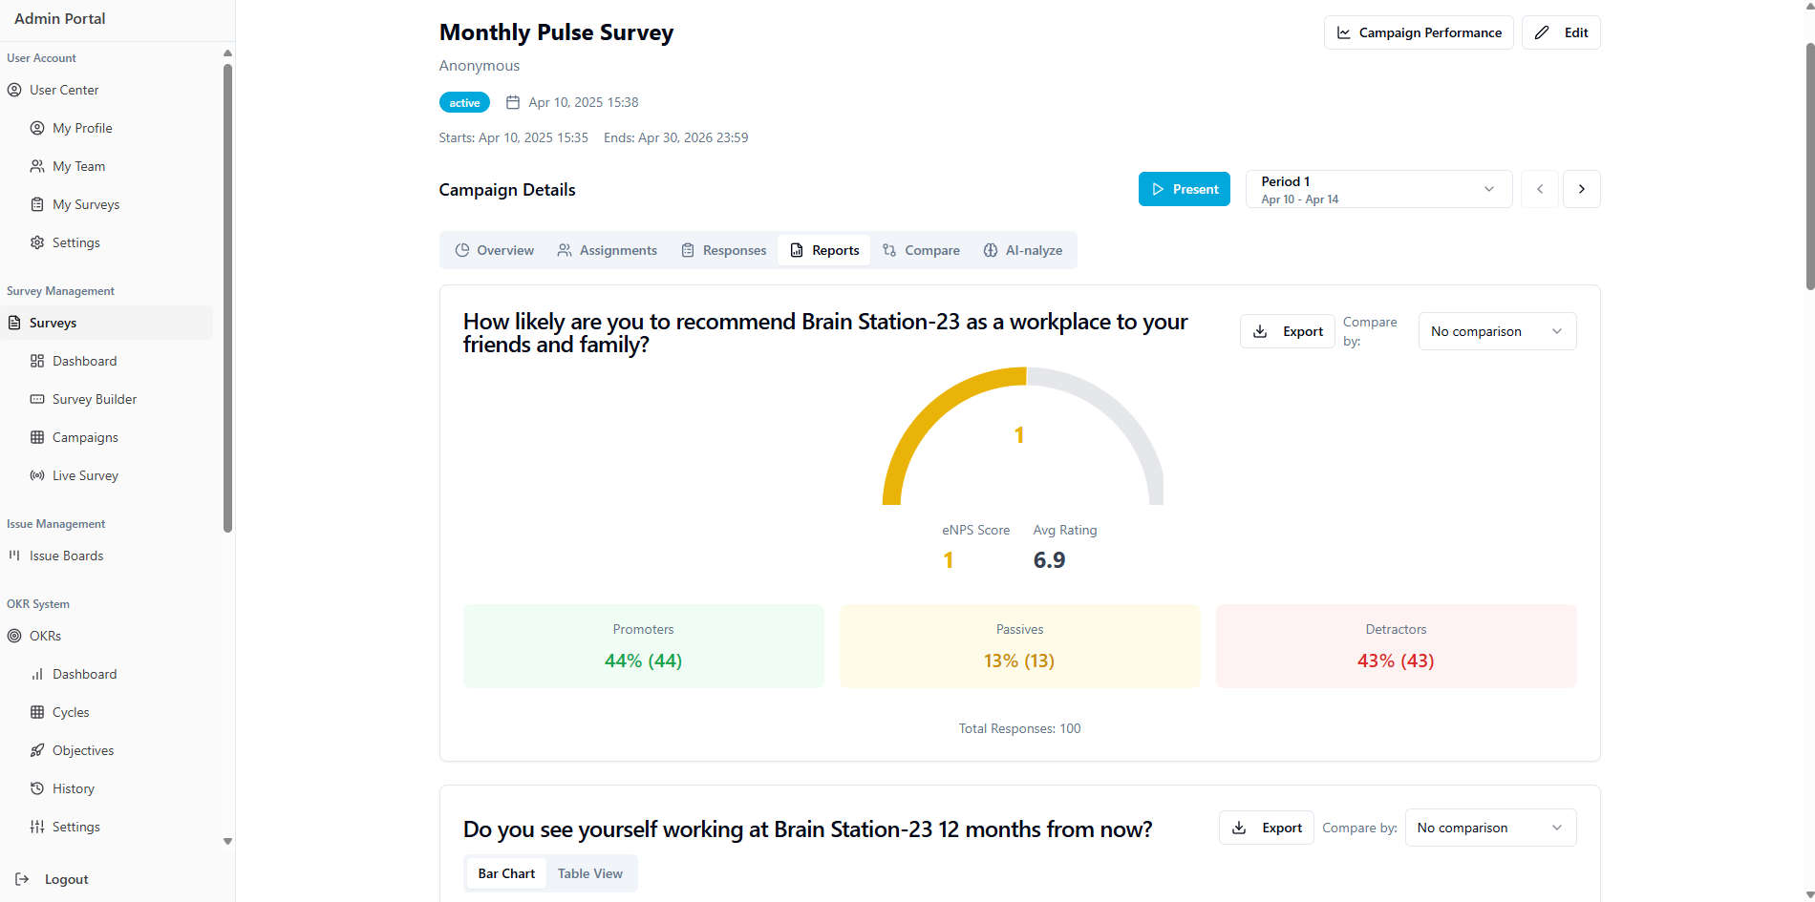Click the green Promoters 44% card

644,646
